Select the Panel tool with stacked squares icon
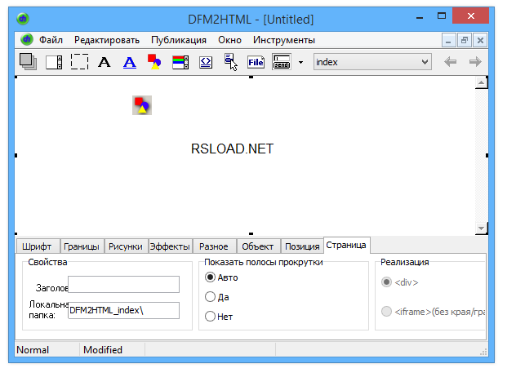Screen dimensions: 516x377 [x=28, y=62]
